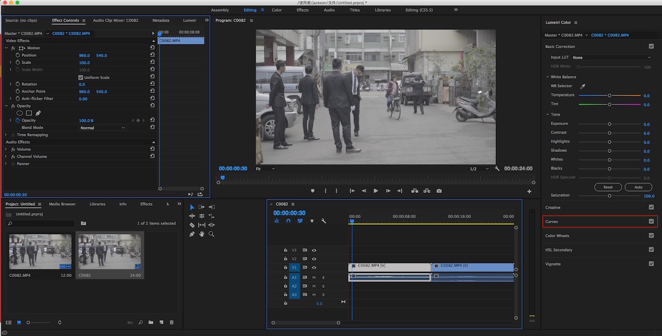662x336 pixels.
Task: Uncheck the Uniform Scale checkbox
Action: pyautogui.click(x=81, y=78)
